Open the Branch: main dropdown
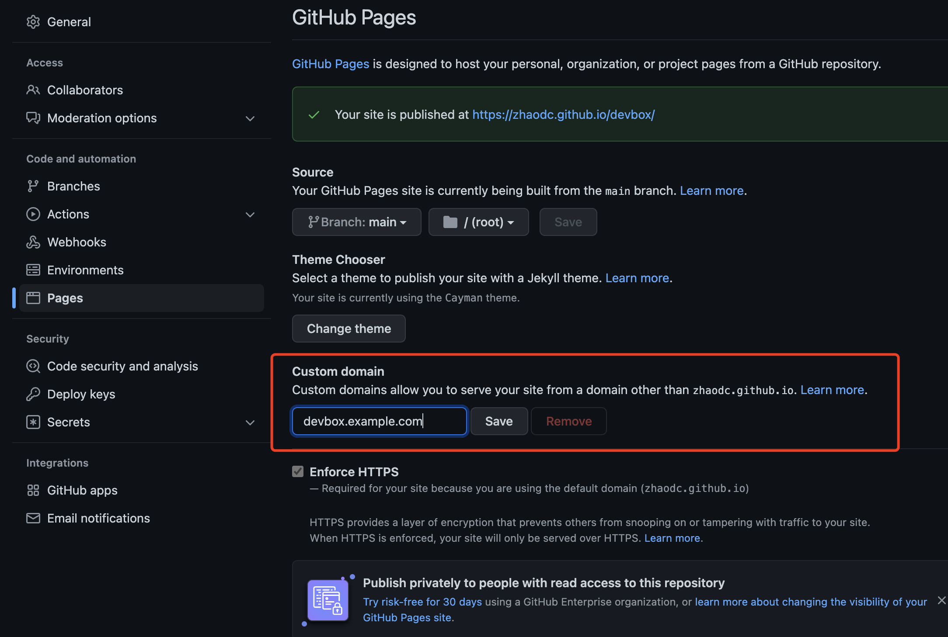Image resolution: width=948 pixels, height=637 pixels. (x=357, y=222)
